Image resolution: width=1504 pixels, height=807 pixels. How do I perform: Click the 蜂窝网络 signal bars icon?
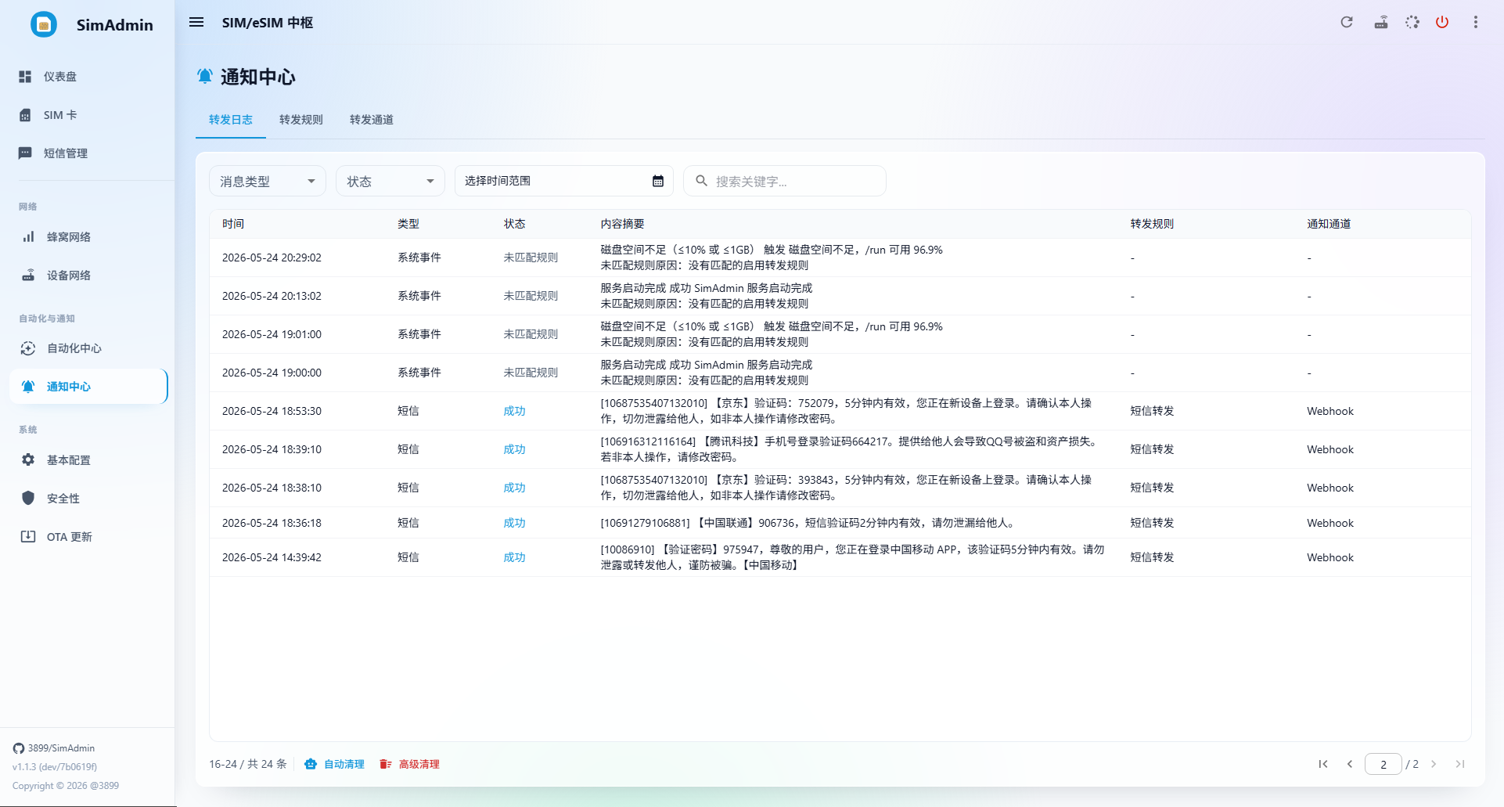28,237
